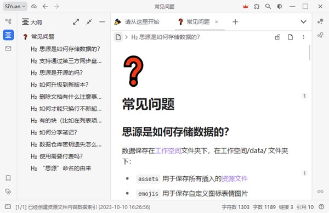This screenshot has height=213, width=329.
Task: Open the 工作空间 hyperlink
Action: (x=168, y=150)
